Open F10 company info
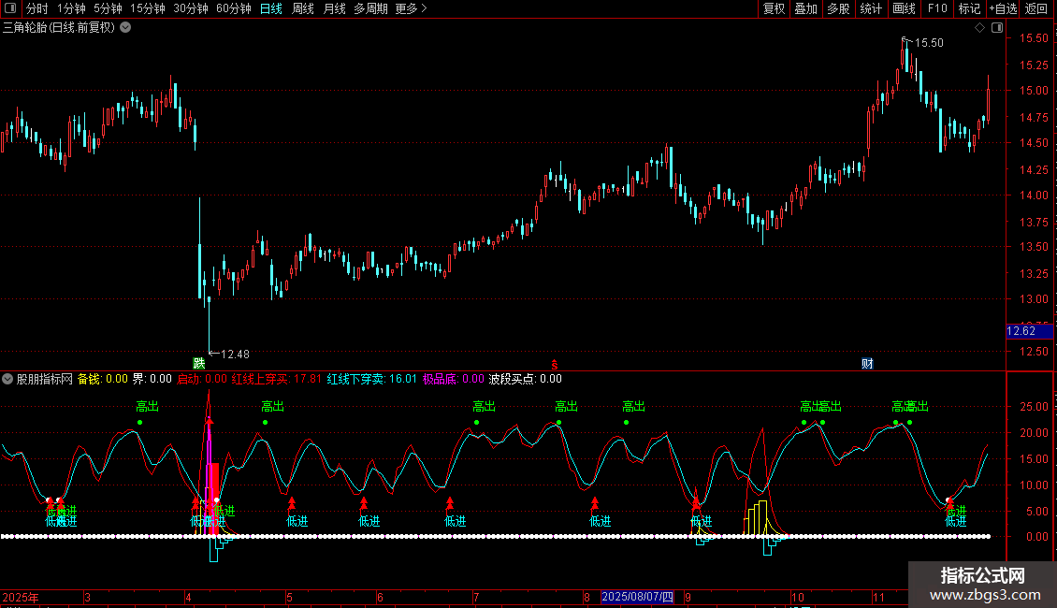 [x=937, y=8]
